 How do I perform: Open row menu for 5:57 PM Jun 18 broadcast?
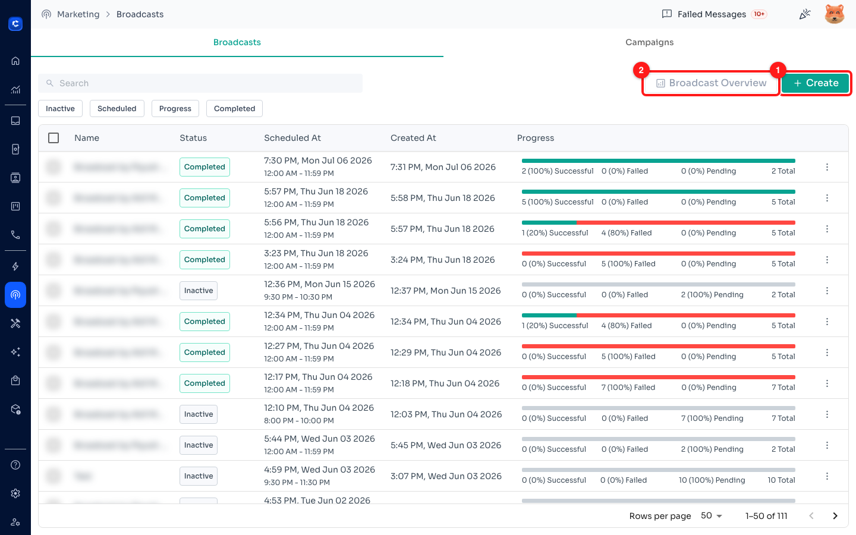click(x=827, y=229)
